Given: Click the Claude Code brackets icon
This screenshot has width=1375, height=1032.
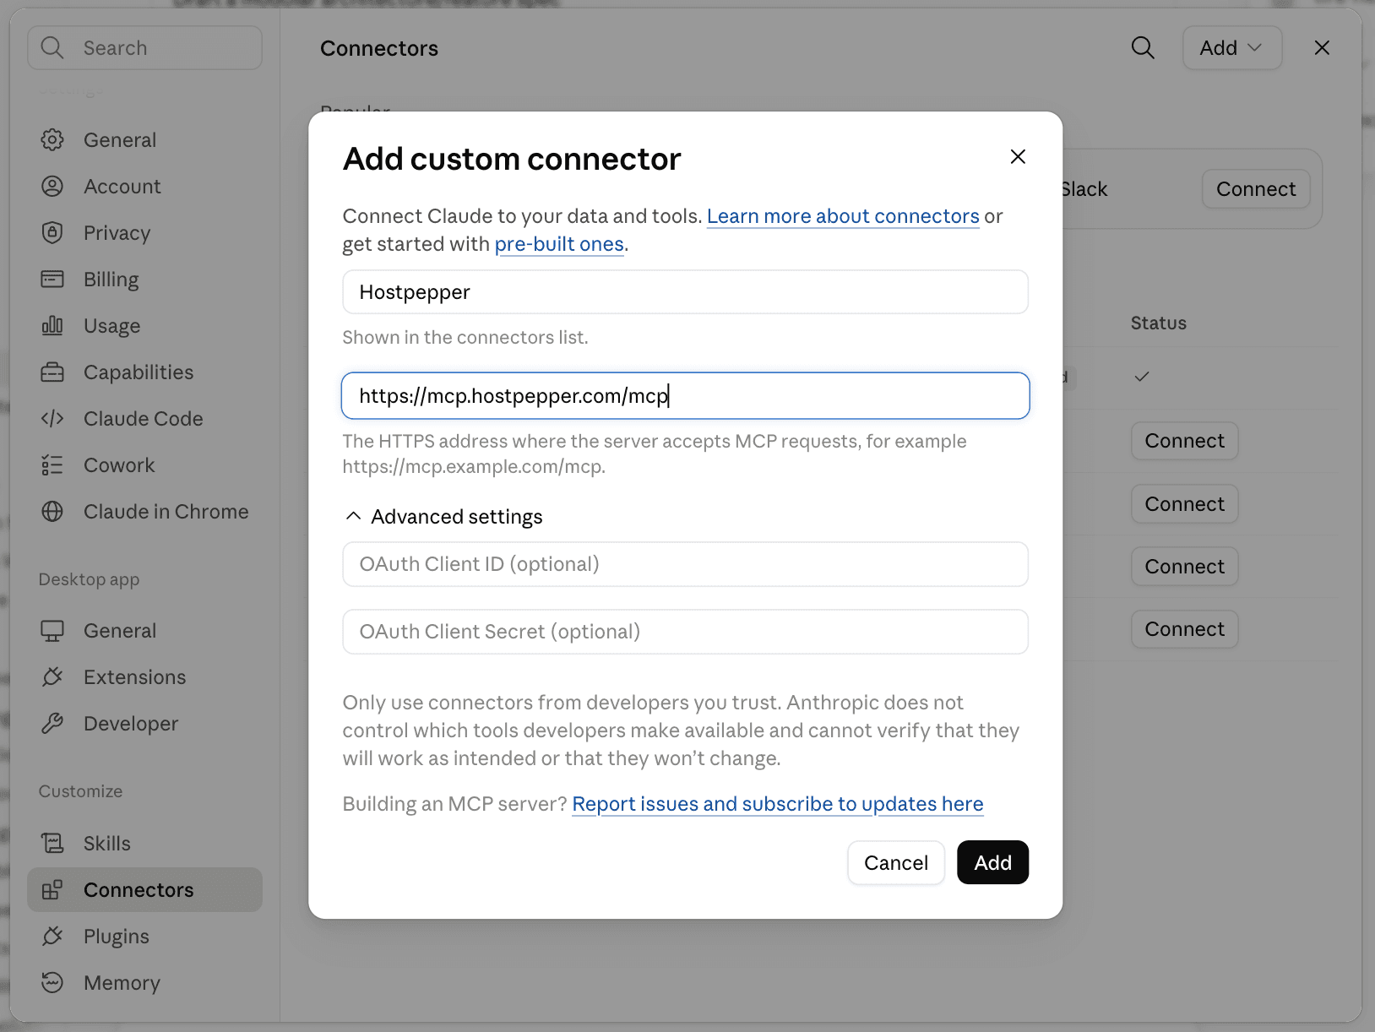Looking at the screenshot, I should (x=52, y=419).
